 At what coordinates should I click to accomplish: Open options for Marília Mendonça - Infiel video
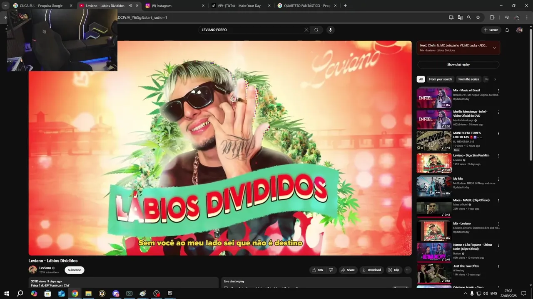pos(498,112)
